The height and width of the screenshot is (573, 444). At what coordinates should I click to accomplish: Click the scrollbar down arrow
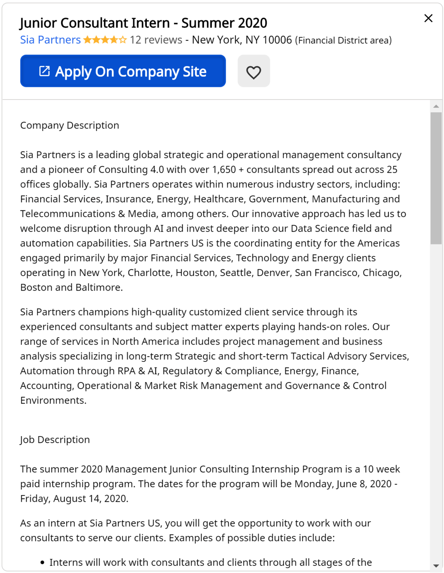coord(436,566)
